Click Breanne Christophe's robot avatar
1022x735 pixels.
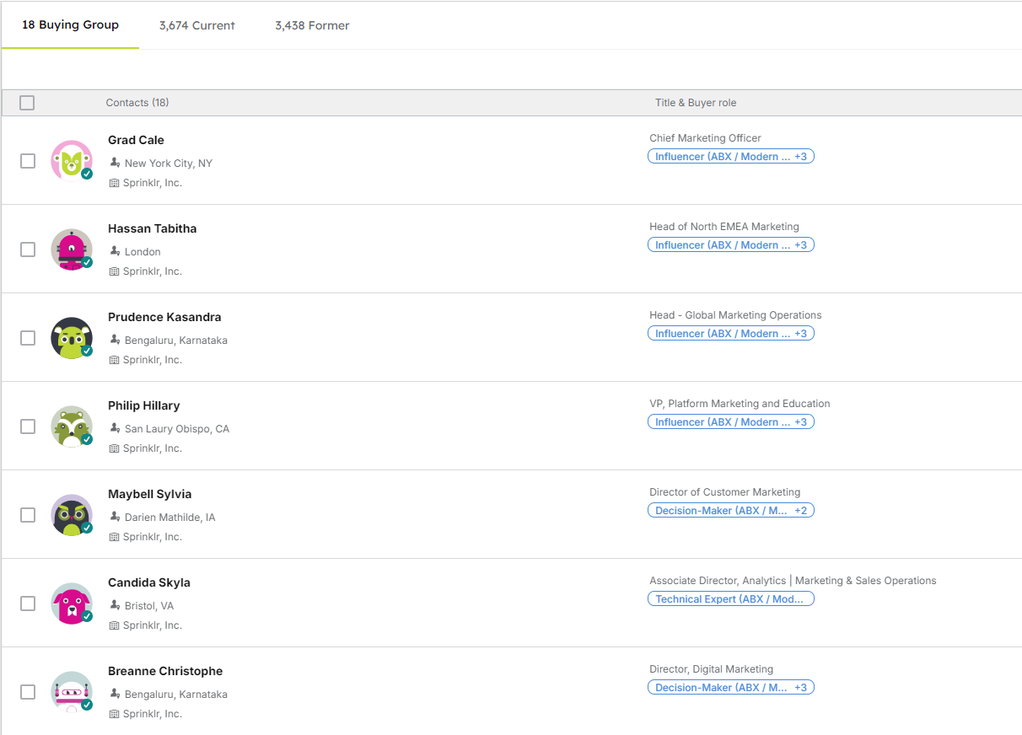[x=72, y=692]
